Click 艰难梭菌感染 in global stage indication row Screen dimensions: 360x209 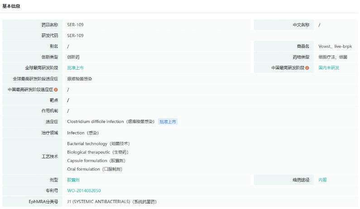coord(79,79)
